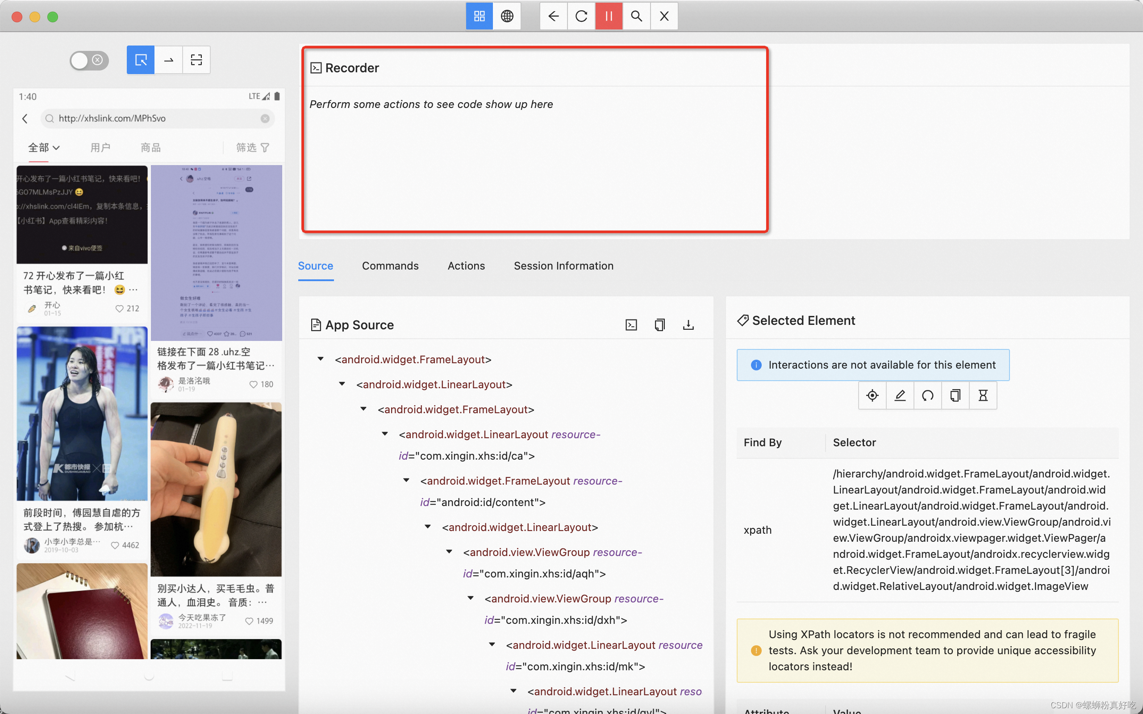Viewport: 1143px width, 714px height.
Task: Collapse the com.xingin.xhs:id/mk LinearLayout node
Action: point(492,644)
